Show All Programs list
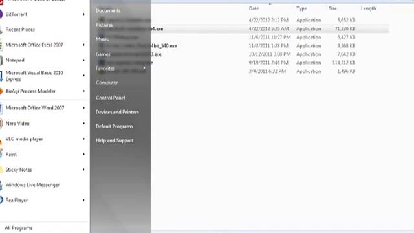Viewport: 414px width, 233px height. pyautogui.click(x=19, y=228)
